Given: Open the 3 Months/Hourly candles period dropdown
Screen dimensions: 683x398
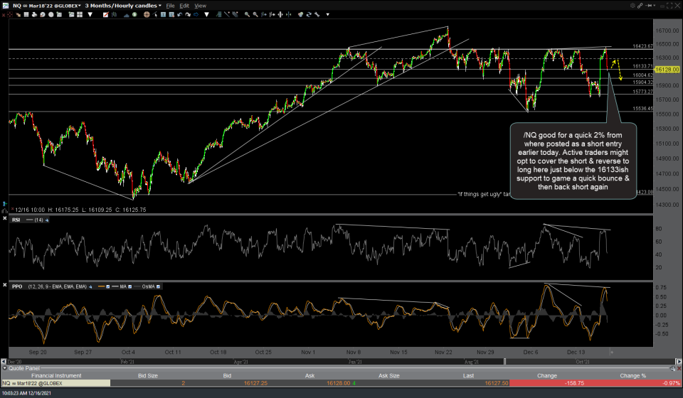Looking at the screenshot, I should click(160, 6).
